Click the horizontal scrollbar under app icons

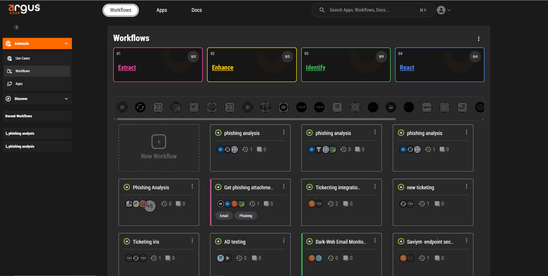tap(256, 119)
